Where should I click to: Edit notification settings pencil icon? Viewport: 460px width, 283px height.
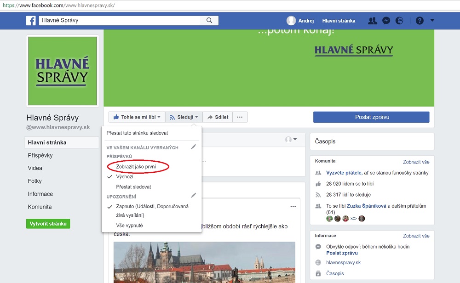point(193,195)
